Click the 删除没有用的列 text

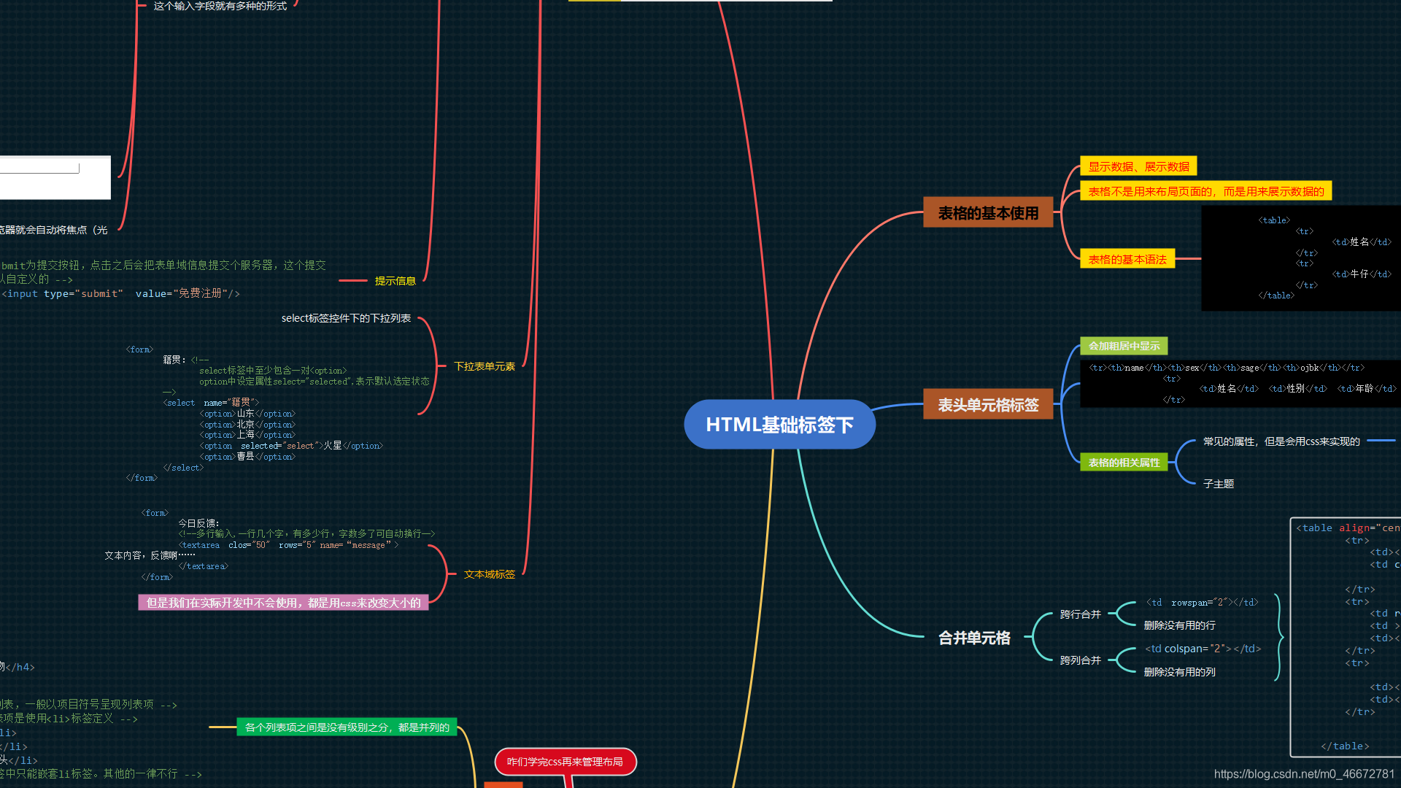[1179, 672]
